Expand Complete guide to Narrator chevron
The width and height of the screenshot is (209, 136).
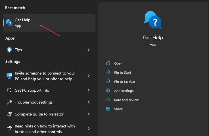tap(89, 114)
